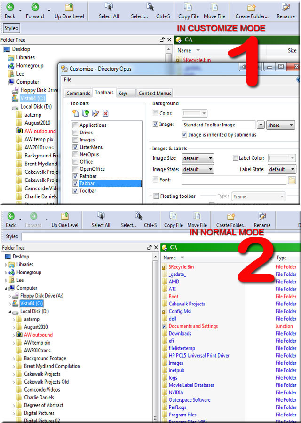Collapse Local Disk (D:) in normal-mode tree

[x=10, y=312]
